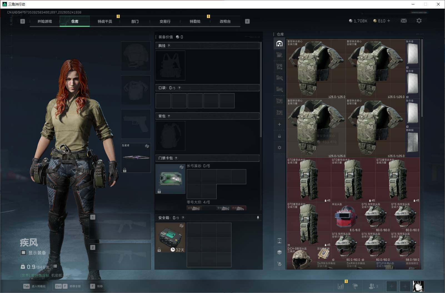Swap the keycard case using arrows icon
445x293 pixels.
coord(181,167)
